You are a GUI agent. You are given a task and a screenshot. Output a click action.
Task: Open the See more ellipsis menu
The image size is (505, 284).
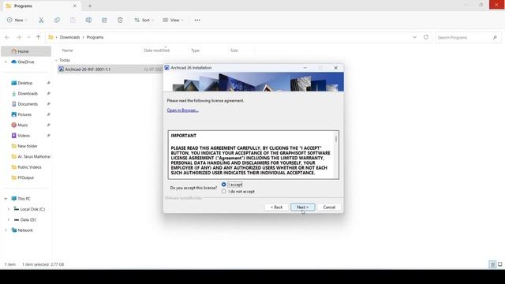click(197, 20)
